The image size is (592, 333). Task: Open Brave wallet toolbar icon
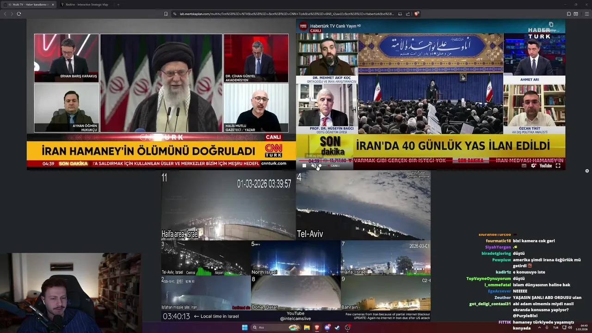(x=575, y=14)
